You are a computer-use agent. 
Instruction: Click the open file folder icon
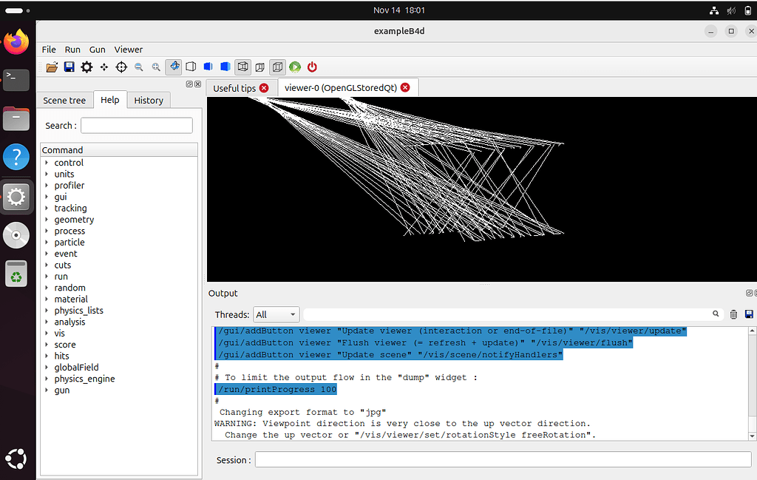pyautogui.click(x=52, y=67)
